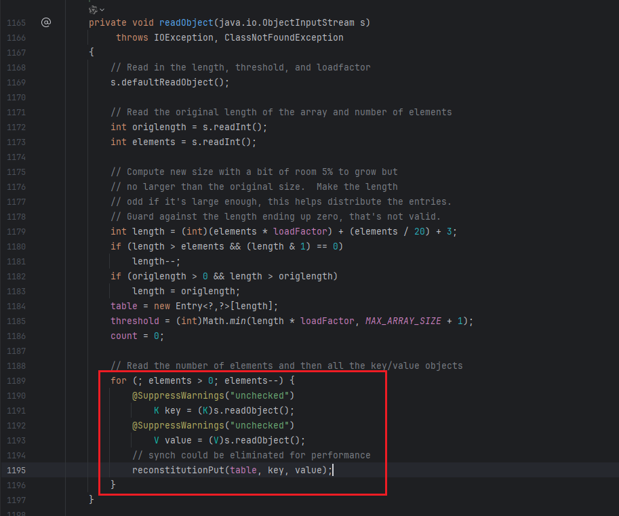Click the count field on line 1186
619x516 pixels.
[x=124, y=336]
